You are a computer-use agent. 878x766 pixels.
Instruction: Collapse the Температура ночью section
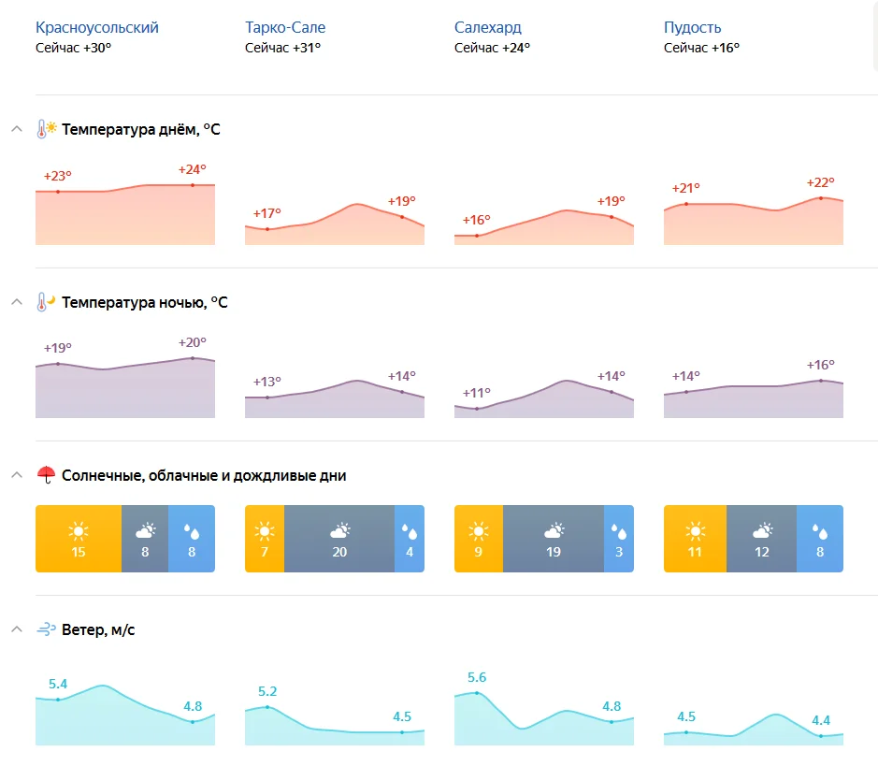(x=16, y=302)
